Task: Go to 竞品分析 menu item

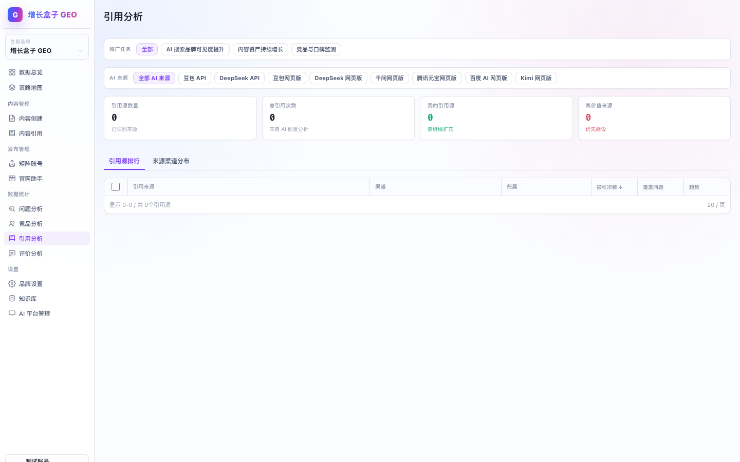Action: [x=47, y=224]
